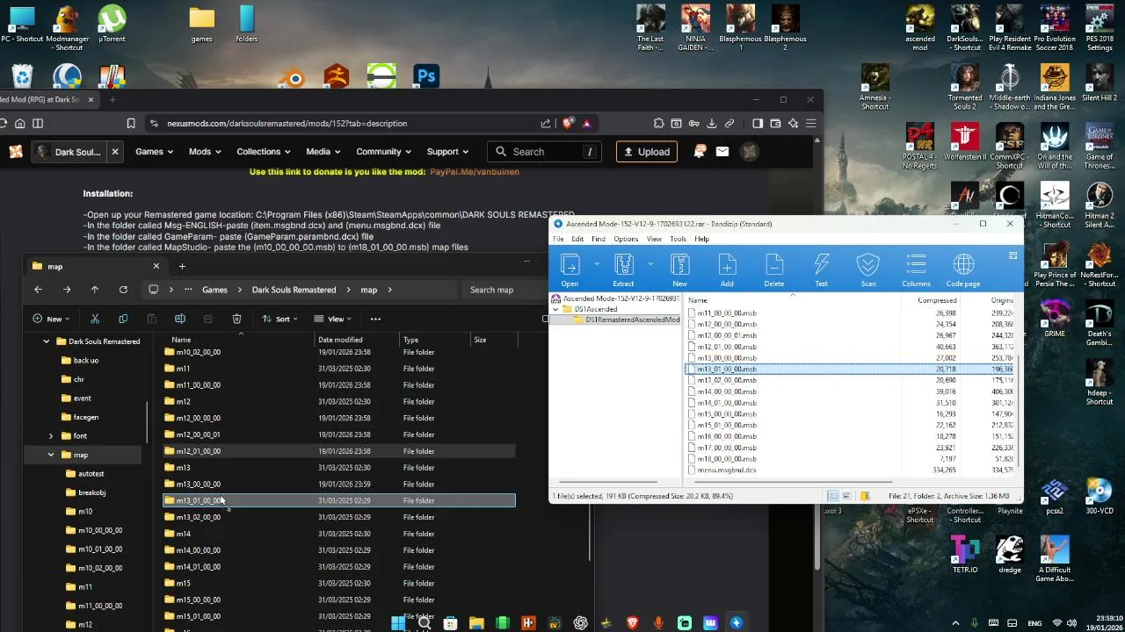The image size is (1125, 632).
Task: Open uTorrent desktop shortcut
Action: coord(112,24)
